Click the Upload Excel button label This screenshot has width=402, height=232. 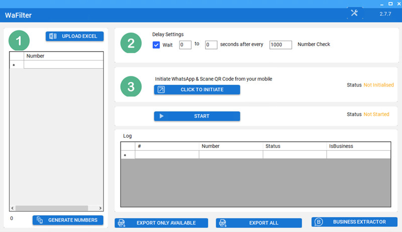[x=79, y=36]
